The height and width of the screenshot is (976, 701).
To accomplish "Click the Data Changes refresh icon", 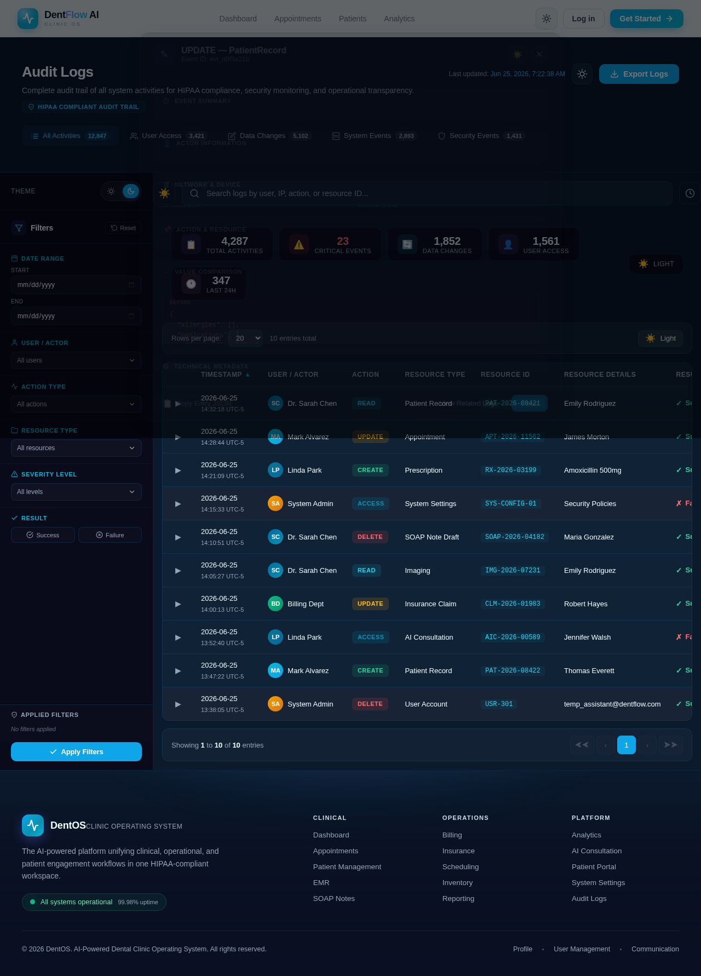I will click(x=407, y=245).
